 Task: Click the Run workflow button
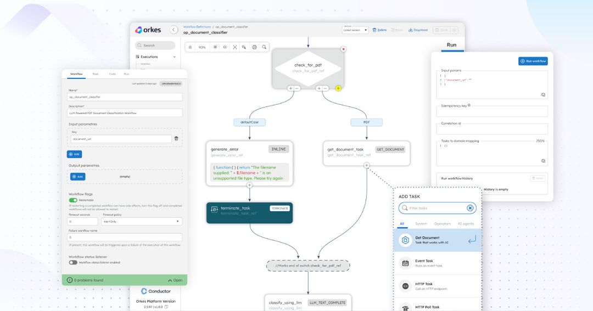coord(533,61)
